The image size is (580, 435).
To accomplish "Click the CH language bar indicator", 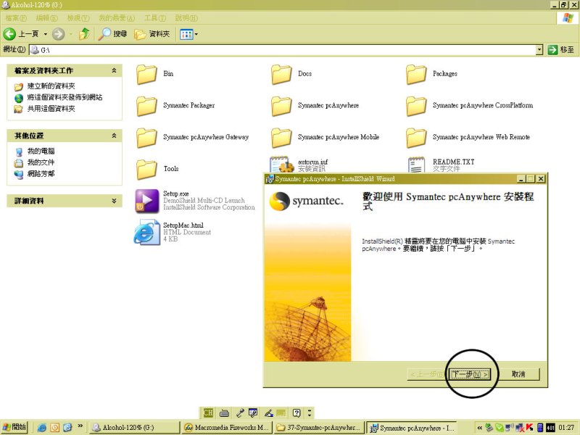I will click(208, 413).
